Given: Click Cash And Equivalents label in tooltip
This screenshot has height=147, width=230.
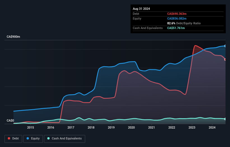Looking at the screenshot, I should pos(148,28).
